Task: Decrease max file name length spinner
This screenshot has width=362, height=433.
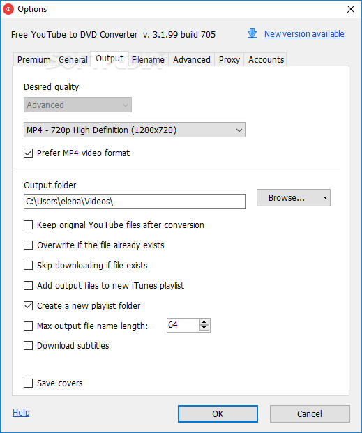Action: tap(204, 328)
